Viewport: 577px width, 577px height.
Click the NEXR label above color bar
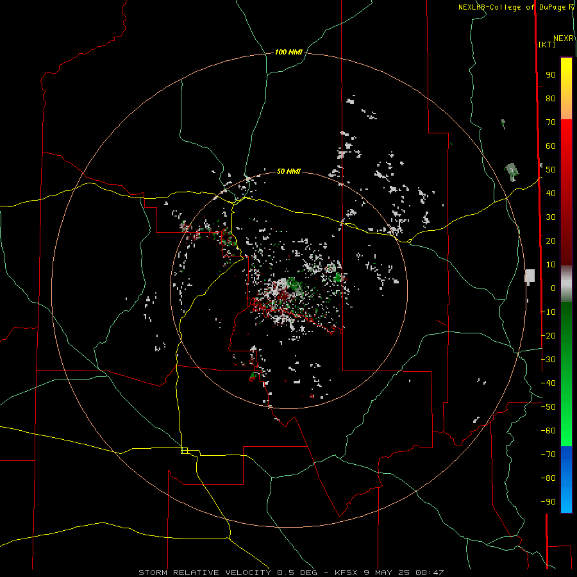click(x=564, y=38)
